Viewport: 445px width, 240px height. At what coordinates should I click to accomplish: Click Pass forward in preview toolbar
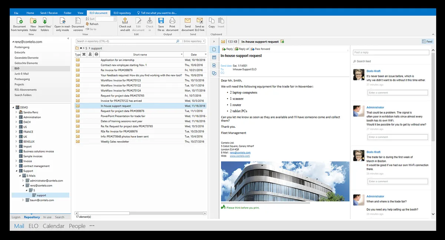tap(260, 49)
